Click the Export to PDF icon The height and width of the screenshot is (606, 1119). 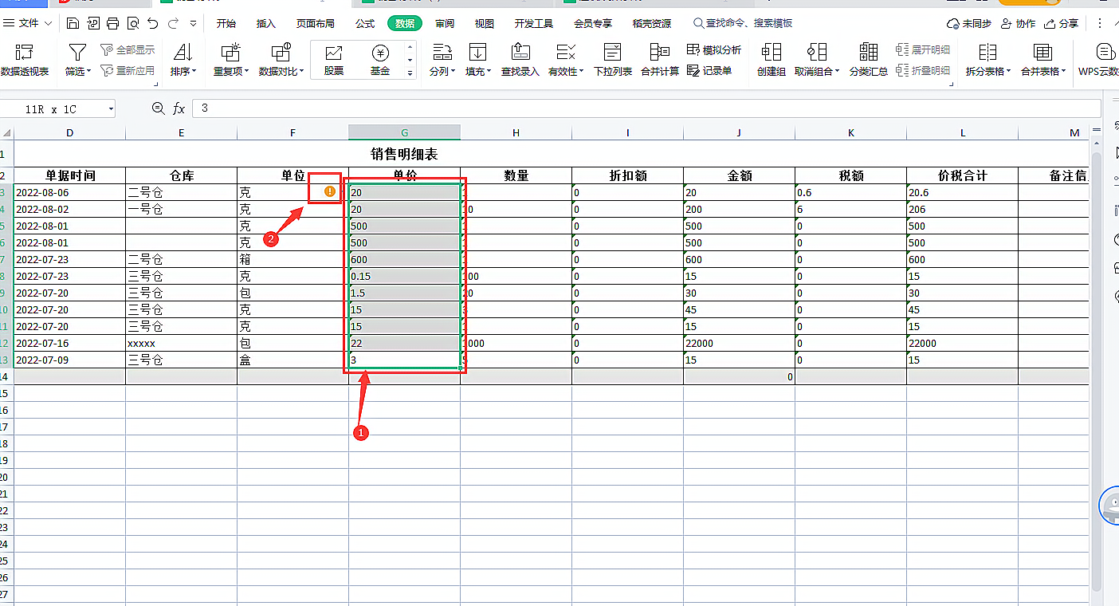[x=93, y=24]
